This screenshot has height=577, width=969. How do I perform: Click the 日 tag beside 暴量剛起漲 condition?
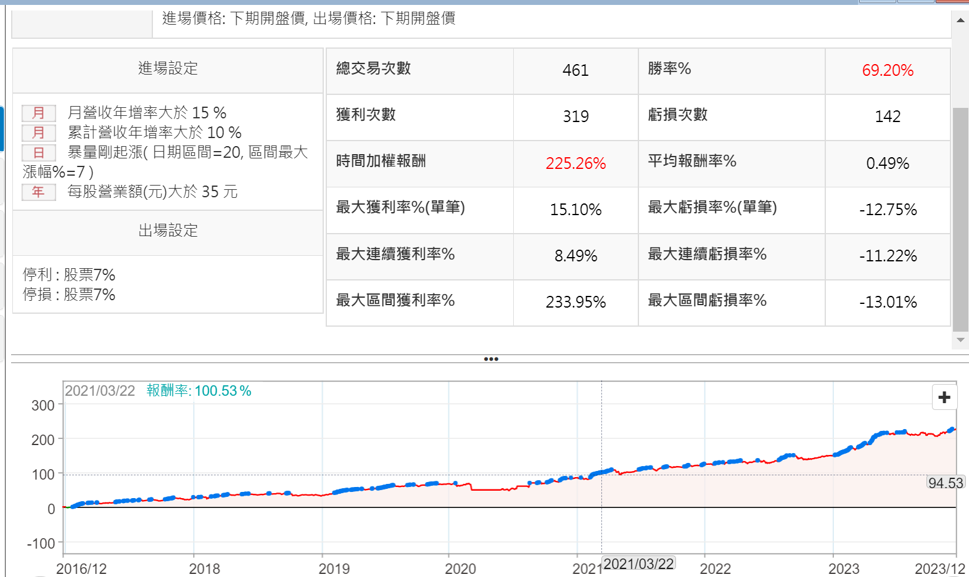(x=38, y=152)
